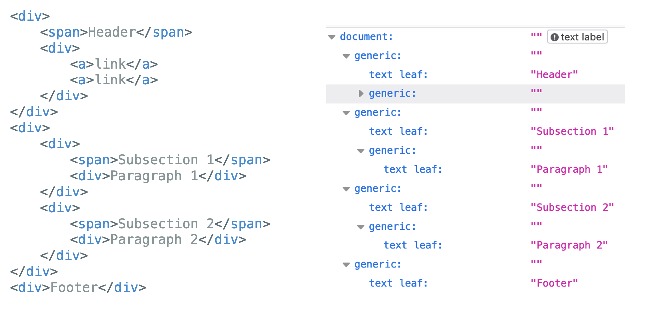Collapse generic node directly above Subsection 1 leaf

coord(346,113)
